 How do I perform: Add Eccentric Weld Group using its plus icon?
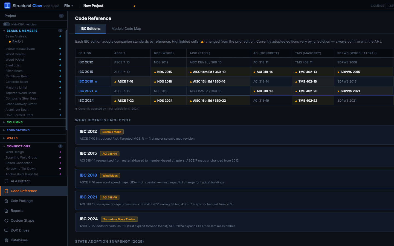[60, 157]
